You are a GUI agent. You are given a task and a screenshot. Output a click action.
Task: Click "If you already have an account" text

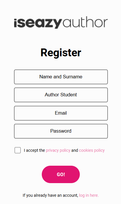[x=50, y=195]
